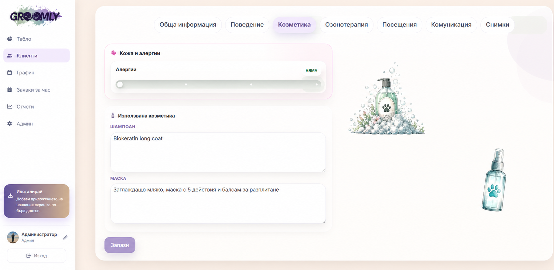Click the Запази save button

point(120,245)
